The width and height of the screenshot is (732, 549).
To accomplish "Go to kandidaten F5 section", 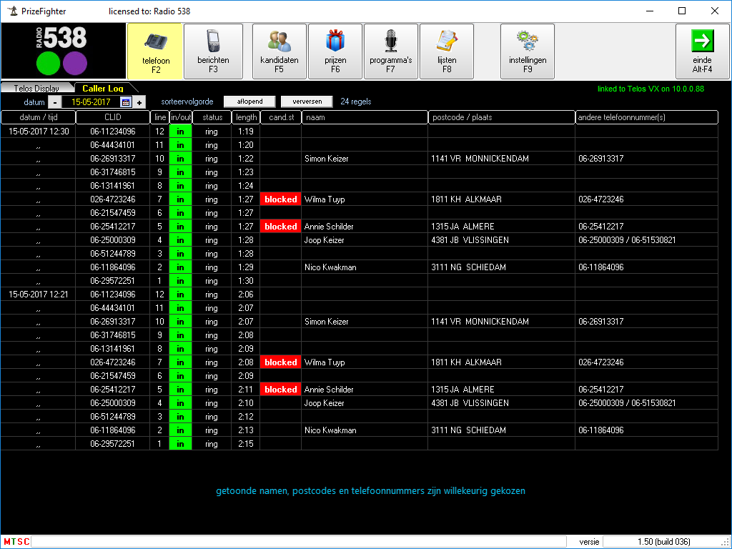I will point(279,51).
